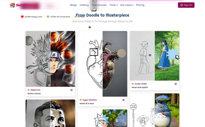This screenshot has height=127, width=205.
Task: Click the 33,594 Art Generated stat
Action: click(x=58, y=17)
